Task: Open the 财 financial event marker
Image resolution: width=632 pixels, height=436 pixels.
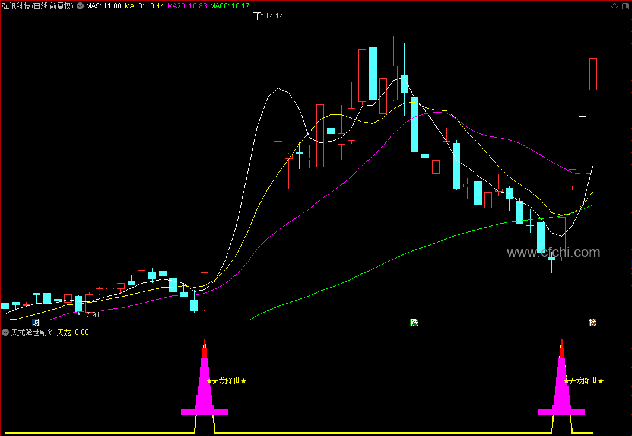Action: tap(36, 322)
